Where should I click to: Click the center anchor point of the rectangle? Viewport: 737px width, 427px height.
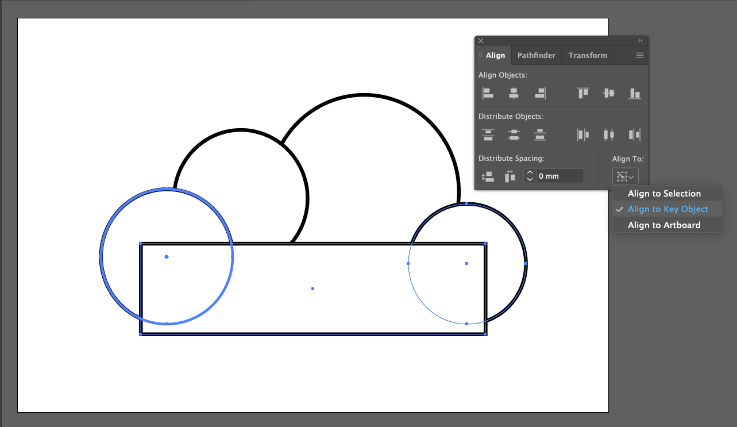tap(312, 288)
